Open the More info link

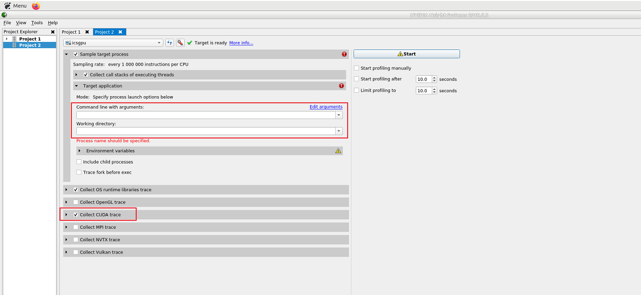click(x=241, y=43)
